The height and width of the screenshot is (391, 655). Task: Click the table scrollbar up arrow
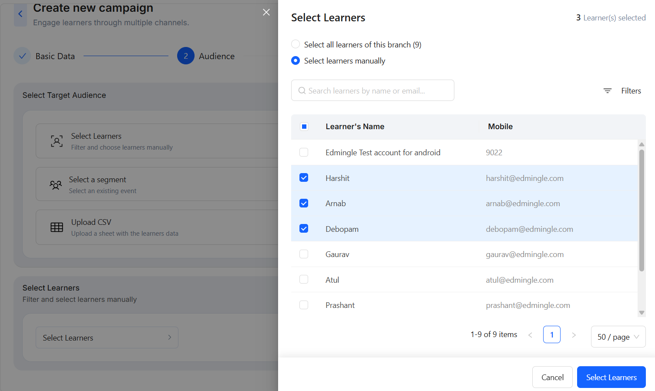click(642, 144)
